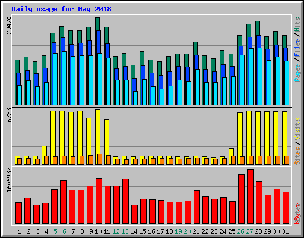Click day label 1 on the x-axis
Viewport: 304px width, 238px height.
pos(20,231)
